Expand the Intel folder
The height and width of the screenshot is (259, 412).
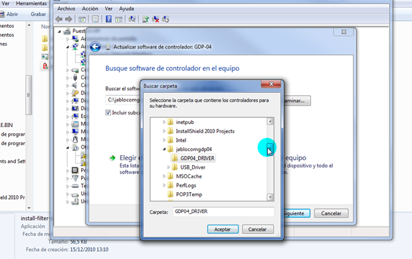(x=164, y=140)
